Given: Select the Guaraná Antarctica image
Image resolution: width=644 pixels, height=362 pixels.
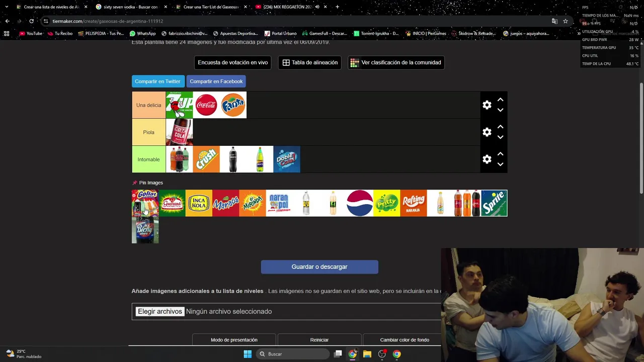Looking at the screenshot, I should (x=172, y=203).
